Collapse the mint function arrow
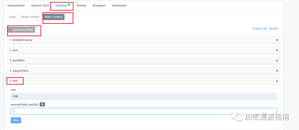 point(277,81)
